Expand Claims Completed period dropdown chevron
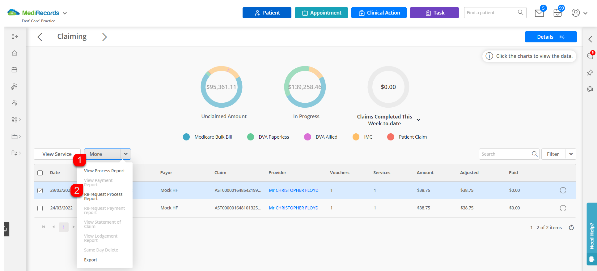The image size is (597, 271). (418, 120)
